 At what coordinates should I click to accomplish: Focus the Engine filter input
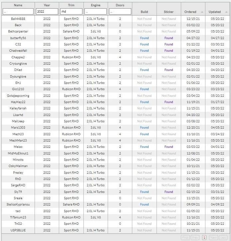point(95,12)
